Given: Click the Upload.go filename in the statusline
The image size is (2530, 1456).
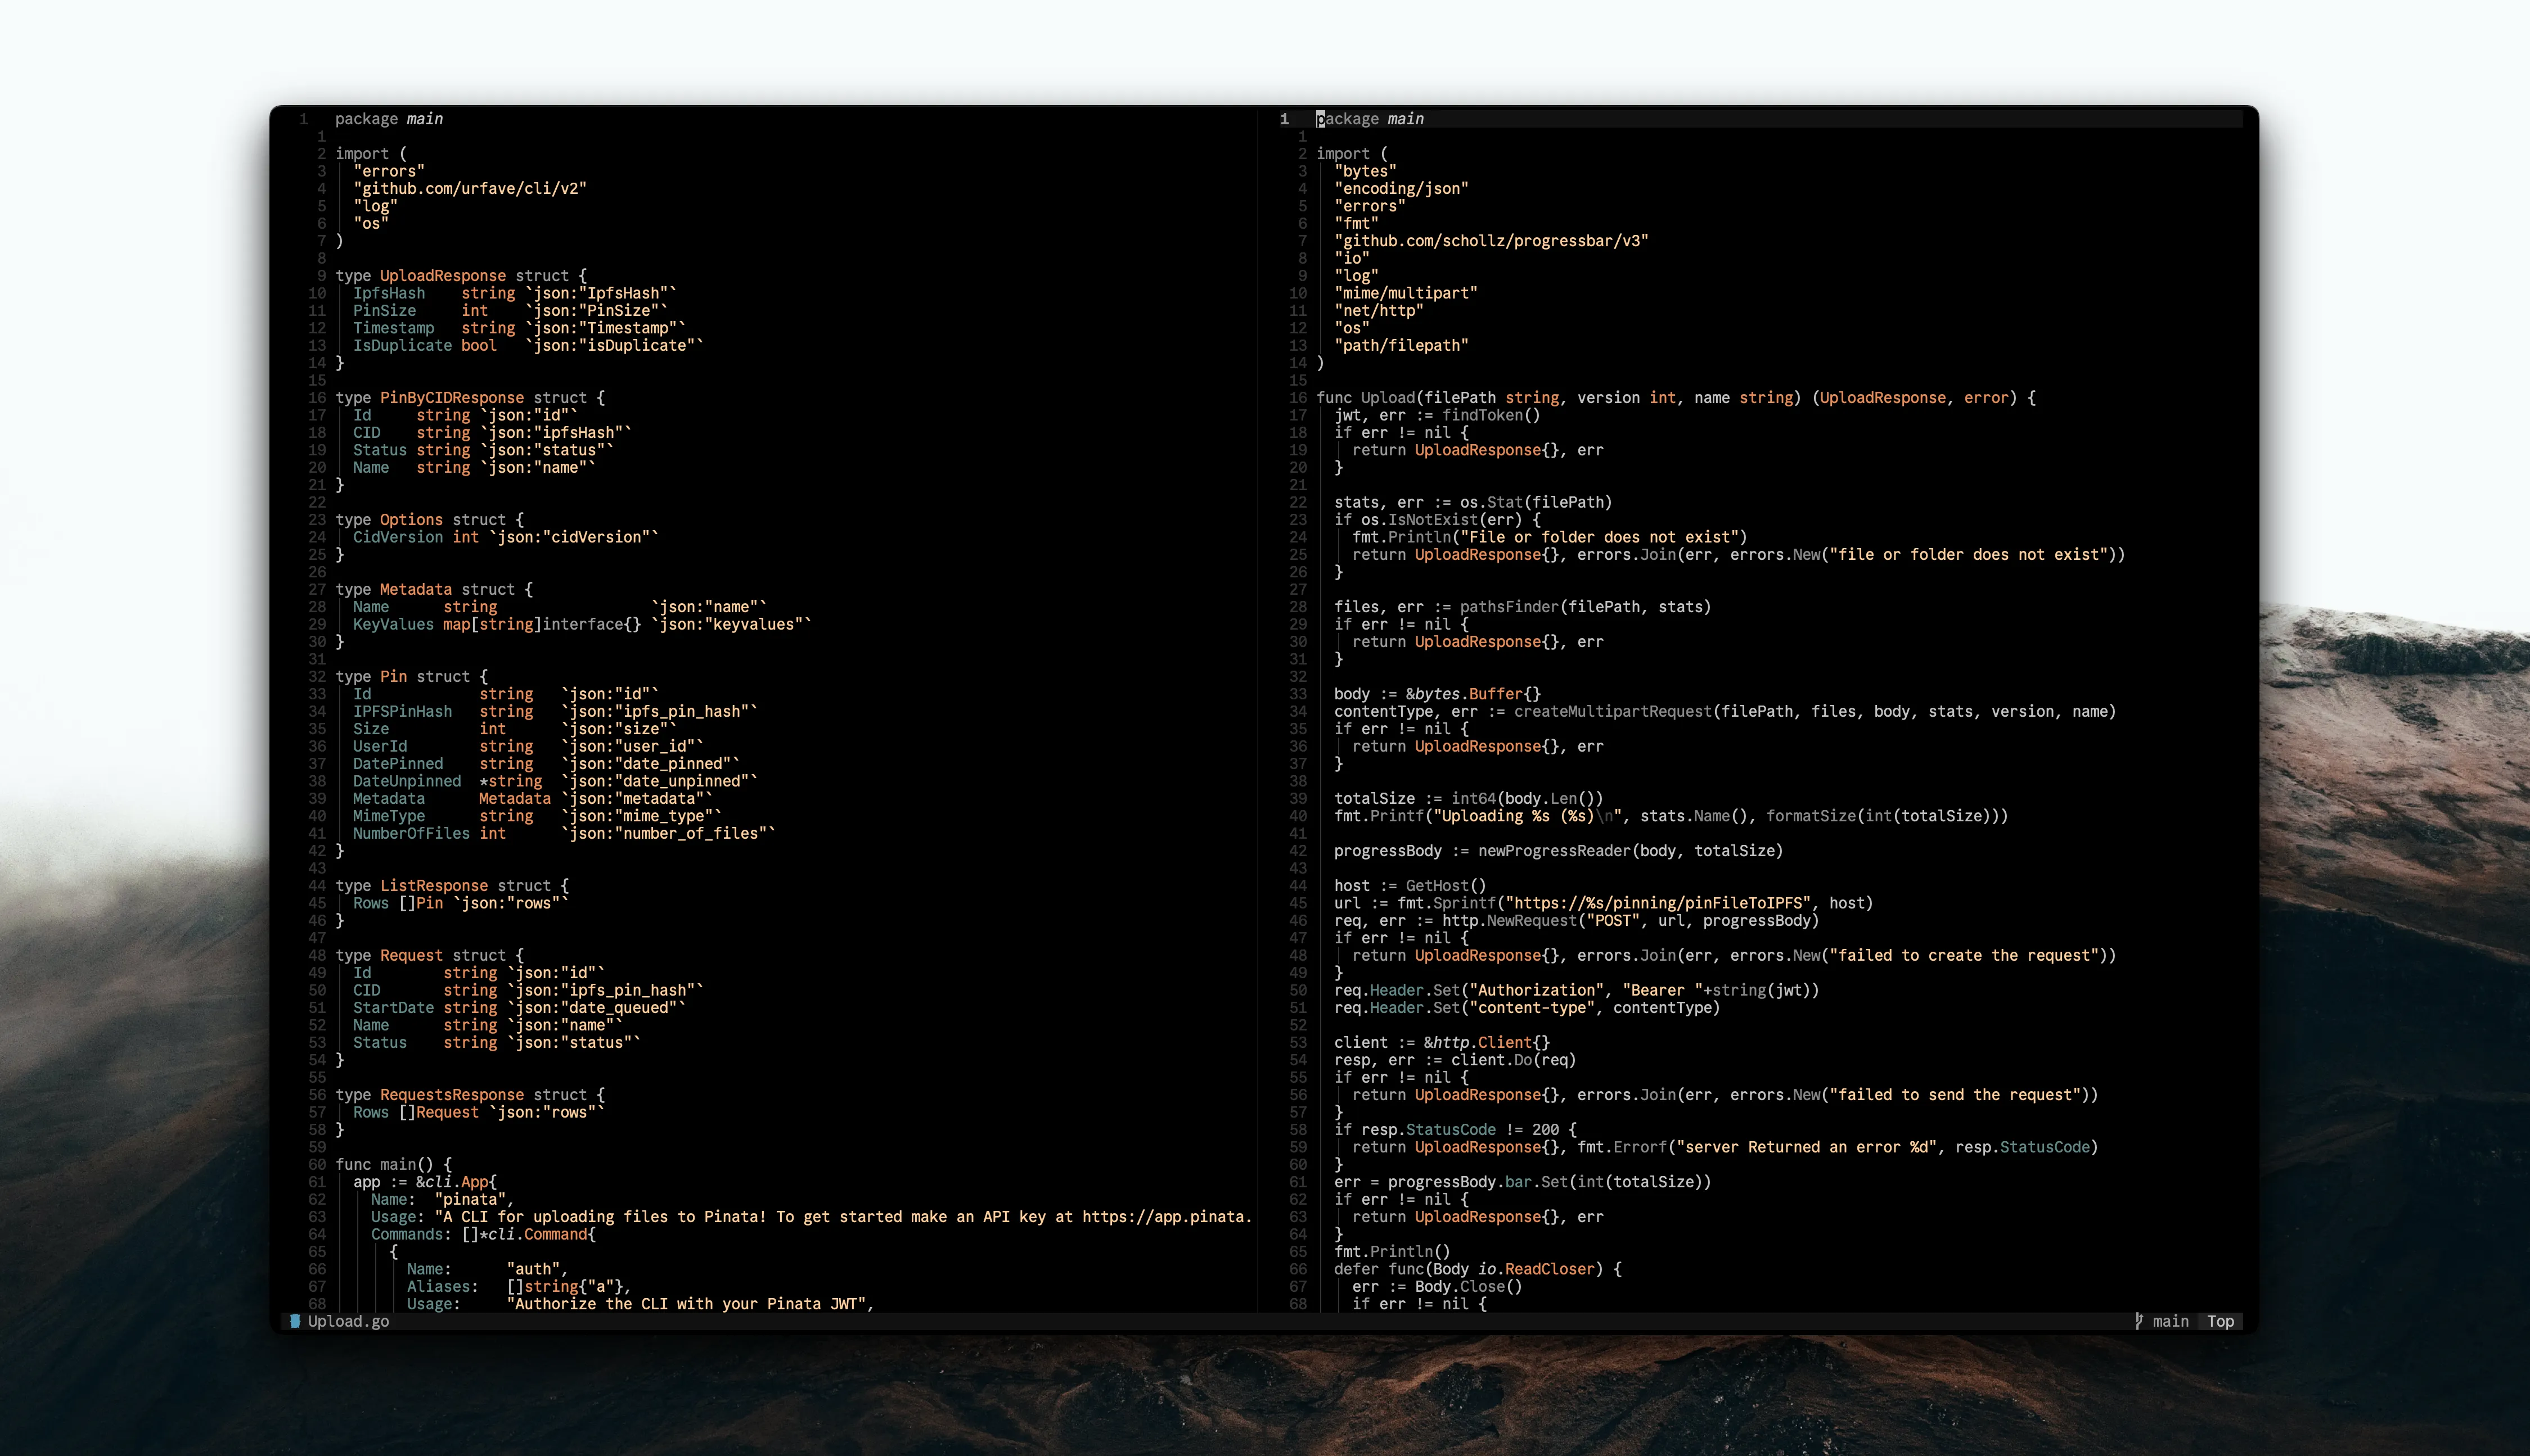Looking at the screenshot, I should [x=348, y=1321].
